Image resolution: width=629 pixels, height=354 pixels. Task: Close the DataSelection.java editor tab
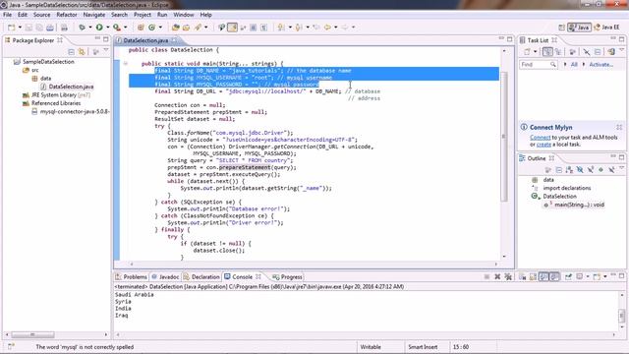(174, 40)
